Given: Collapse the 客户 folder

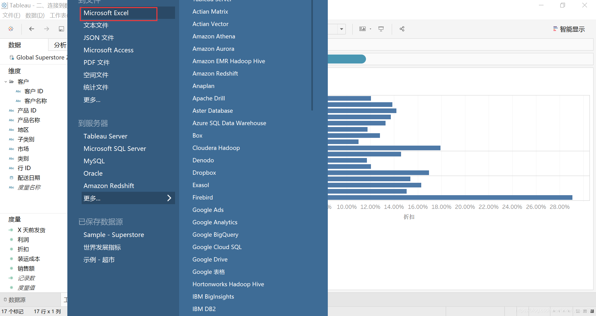Looking at the screenshot, I should (x=6, y=82).
